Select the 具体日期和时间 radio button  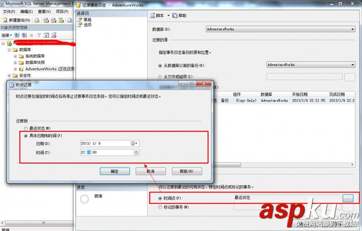pyautogui.click(x=25, y=136)
